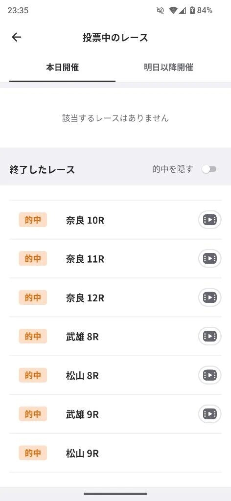Viewport: 231px width, 501px height.
Task: Watch the 奈良 12R race video
Action: pyautogui.click(x=209, y=297)
